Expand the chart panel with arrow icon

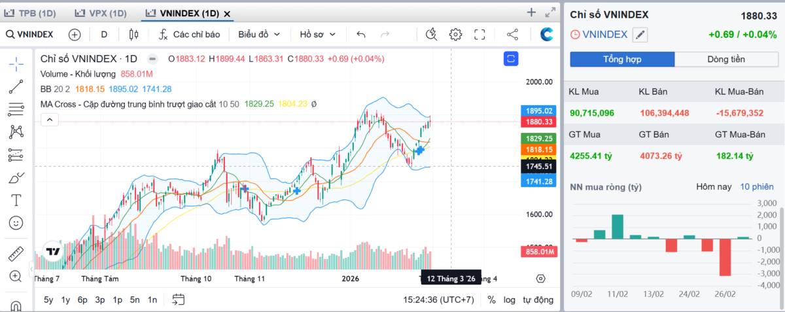point(550,12)
